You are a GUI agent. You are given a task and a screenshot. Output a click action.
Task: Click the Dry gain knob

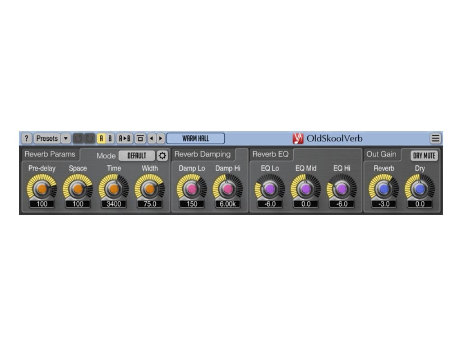420,189
